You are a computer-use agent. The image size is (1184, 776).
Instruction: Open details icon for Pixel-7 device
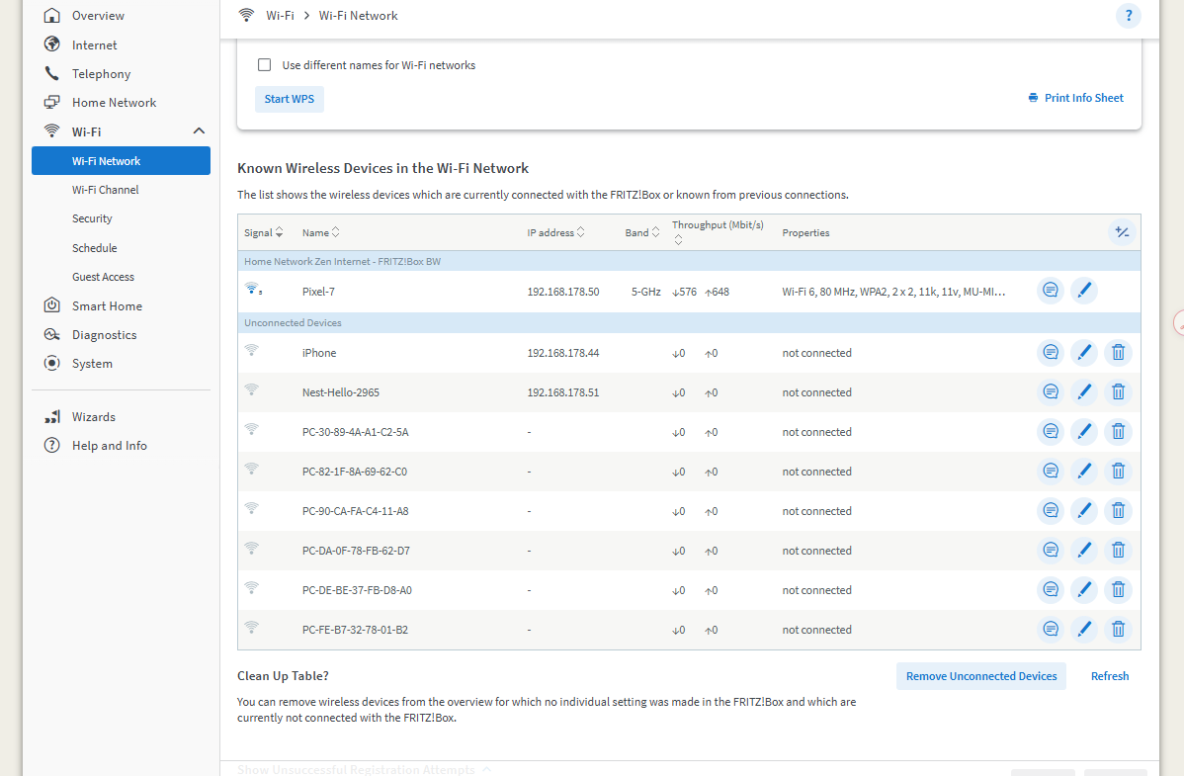[1051, 291]
